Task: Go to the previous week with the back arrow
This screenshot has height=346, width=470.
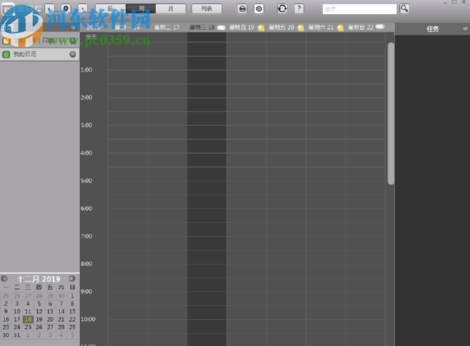Action: click(49, 8)
